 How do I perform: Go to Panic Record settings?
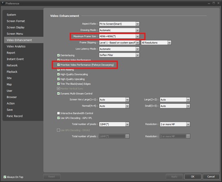click(15, 116)
